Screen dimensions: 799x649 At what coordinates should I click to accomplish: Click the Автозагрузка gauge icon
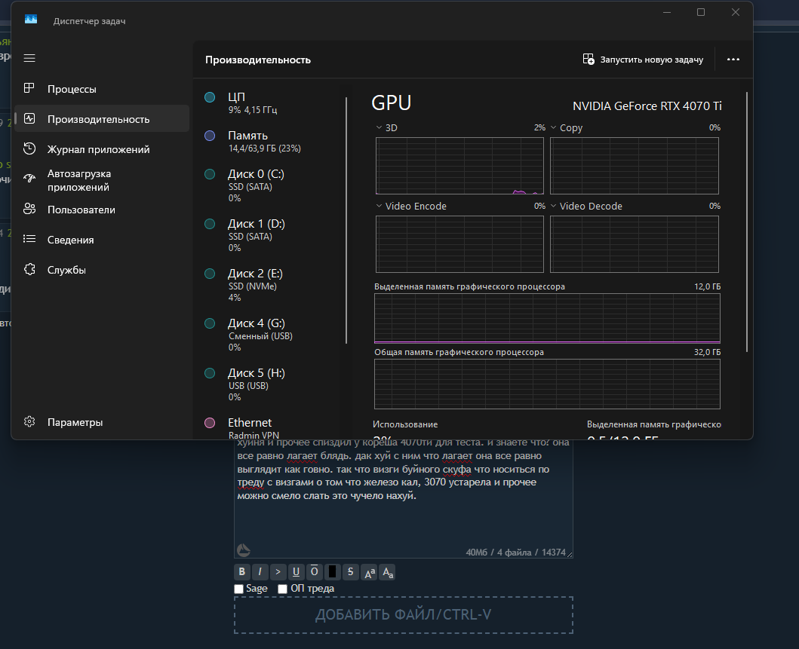29,178
